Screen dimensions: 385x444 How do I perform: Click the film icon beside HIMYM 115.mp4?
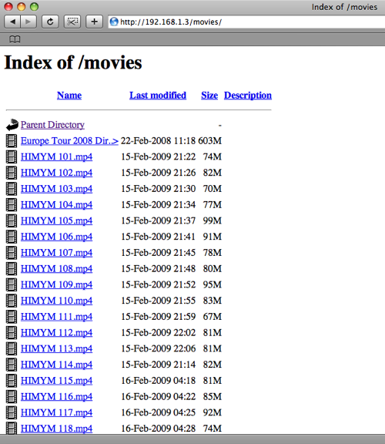click(x=12, y=381)
